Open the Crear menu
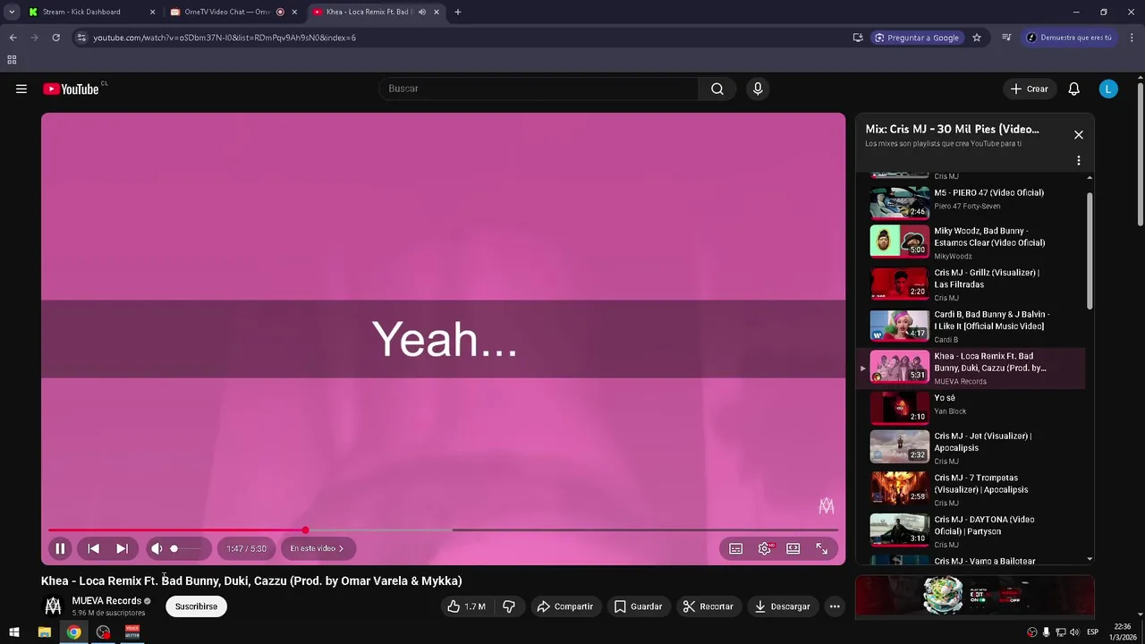 pyautogui.click(x=1029, y=89)
